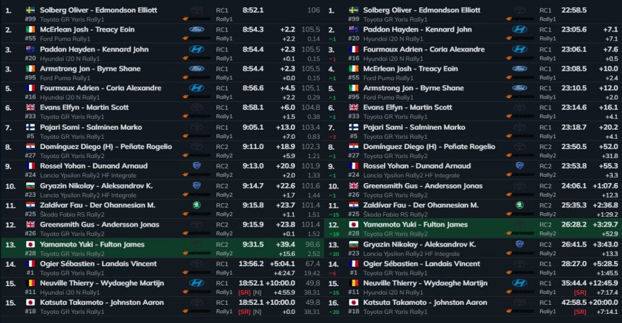Click the red SR tag on Katsuta's overall row
This screenshot has height=323, width=622.
[x=580, y=311]
